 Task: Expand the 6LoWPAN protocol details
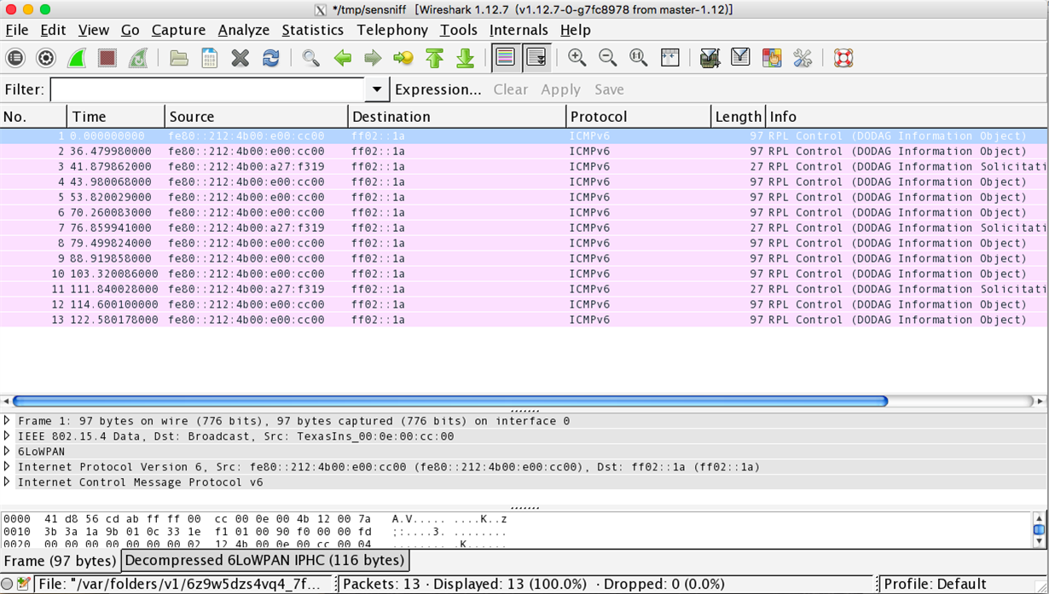coord(7,452)
